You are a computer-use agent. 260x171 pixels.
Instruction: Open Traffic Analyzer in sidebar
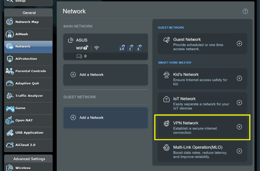click(x=29, y=96)
